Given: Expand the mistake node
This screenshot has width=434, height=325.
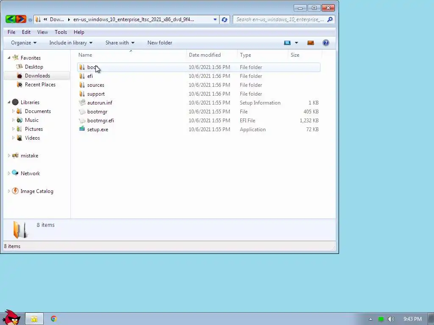Looking at the screenshot, I should pos(9,156).
